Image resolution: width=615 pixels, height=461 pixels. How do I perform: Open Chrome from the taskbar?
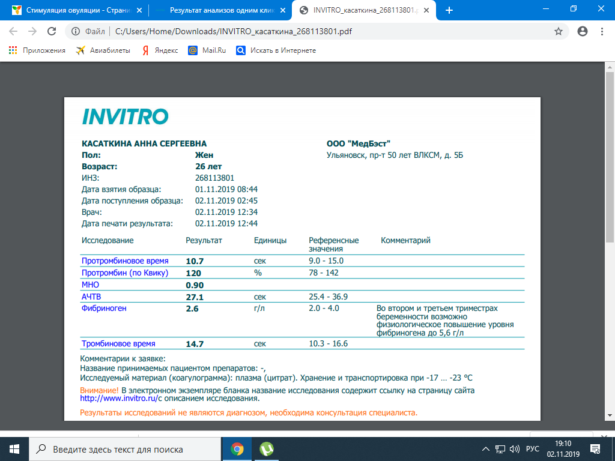point(237,449)
